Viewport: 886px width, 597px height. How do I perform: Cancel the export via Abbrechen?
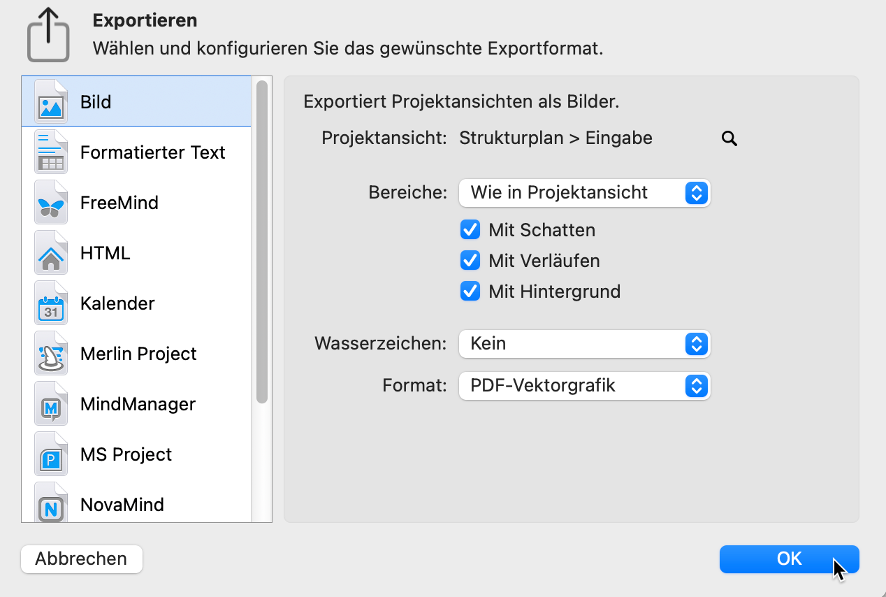coord(81,559)
